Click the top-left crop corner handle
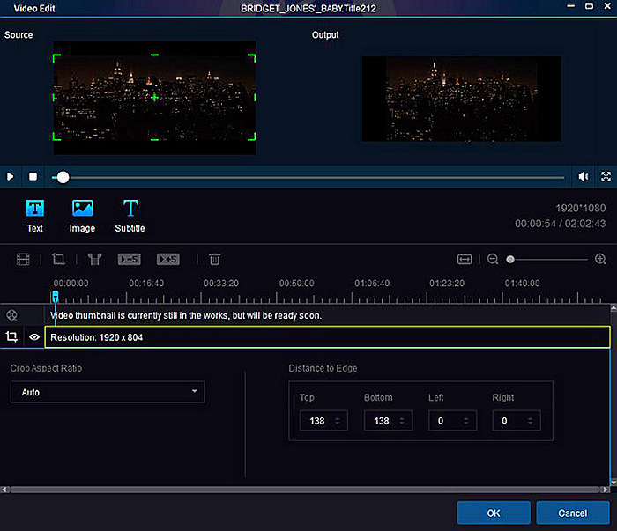Screen dimensions: 617x531 pos(56,58)
